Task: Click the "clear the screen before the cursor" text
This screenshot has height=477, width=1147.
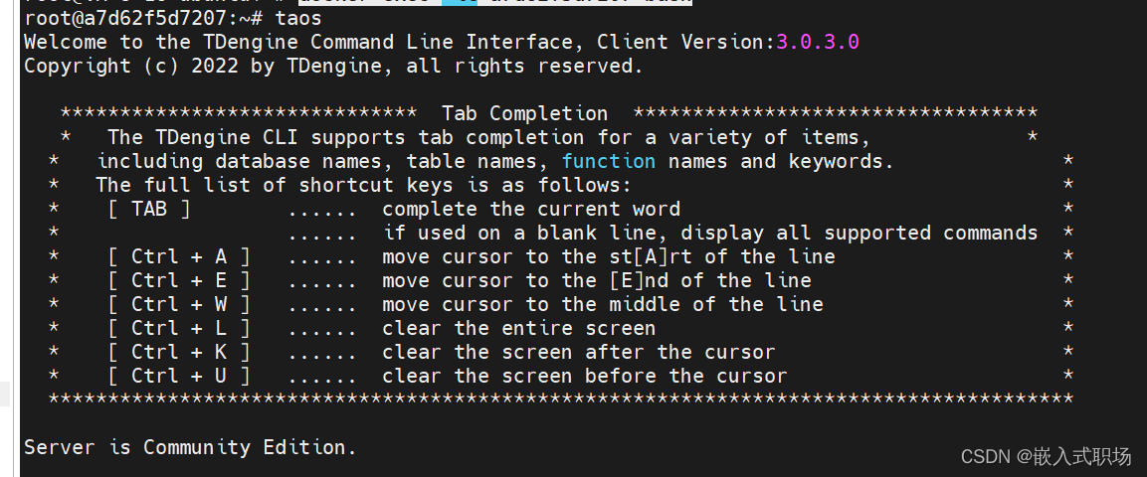Action: tap(585, 377)
